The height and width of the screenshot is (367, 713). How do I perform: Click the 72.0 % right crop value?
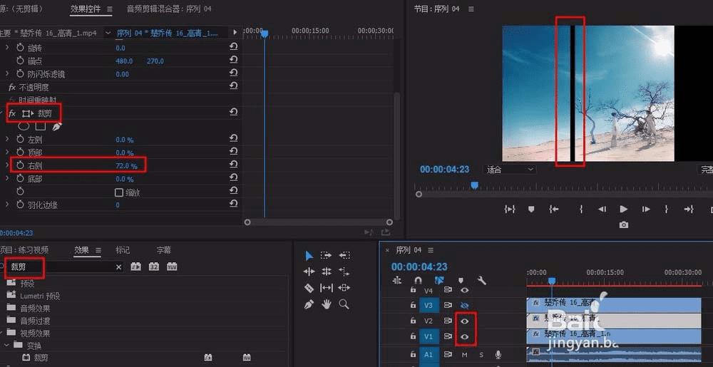point(126,166)
